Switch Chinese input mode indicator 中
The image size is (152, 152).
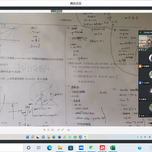pos(145,137)
